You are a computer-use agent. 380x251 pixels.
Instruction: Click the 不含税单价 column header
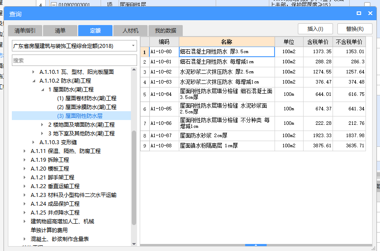coord(349,42)
